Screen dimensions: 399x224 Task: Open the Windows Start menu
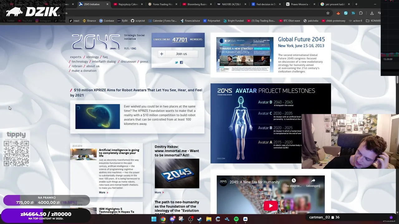click(154, 219)
